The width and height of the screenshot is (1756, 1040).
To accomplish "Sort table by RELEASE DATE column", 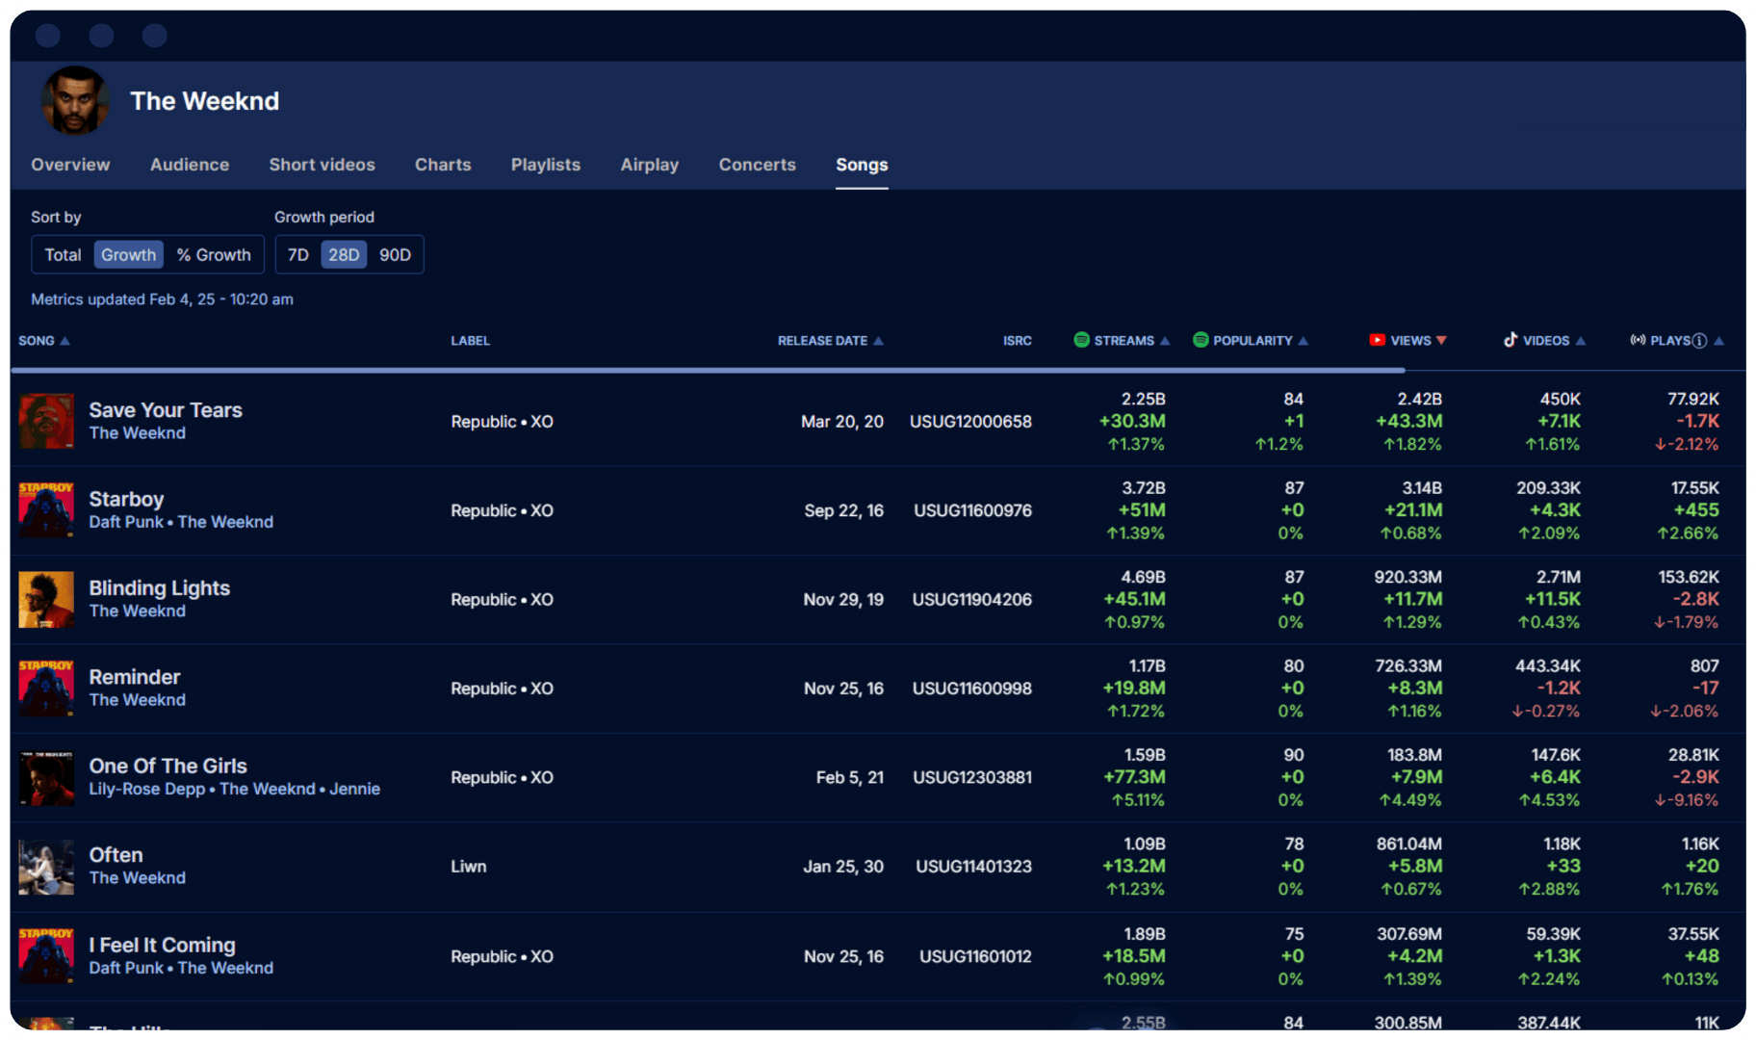I will (x=831, y=341).
